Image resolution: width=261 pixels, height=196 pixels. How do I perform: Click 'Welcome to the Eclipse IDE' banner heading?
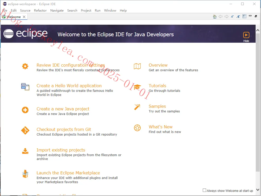pos(115,34)
